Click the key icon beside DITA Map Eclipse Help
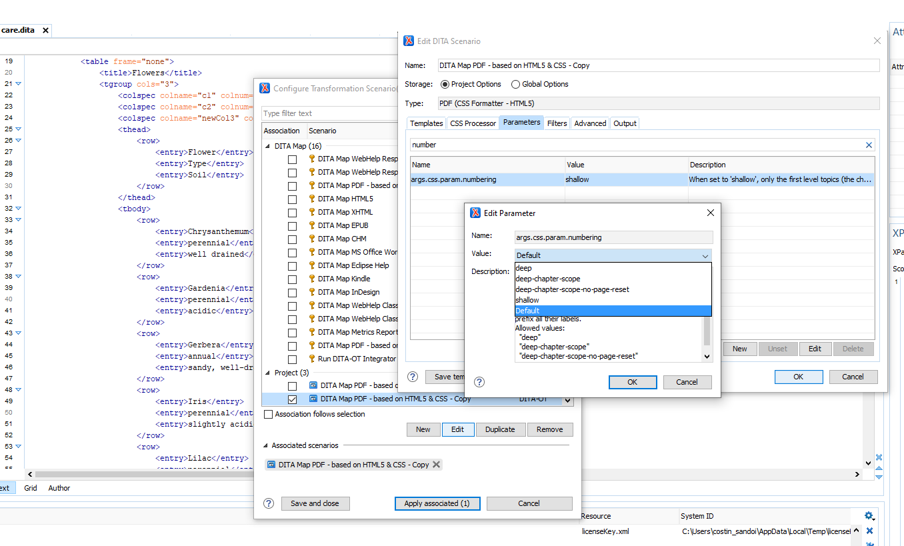Screen dimensions: 904x546 click(x=311, y=265)
